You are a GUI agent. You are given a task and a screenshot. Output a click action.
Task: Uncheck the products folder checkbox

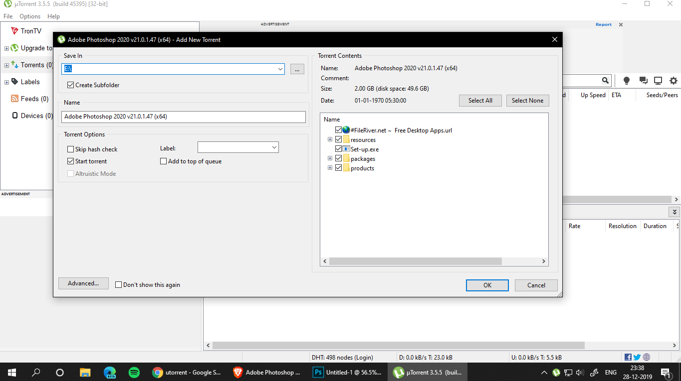tap(339, 168)
